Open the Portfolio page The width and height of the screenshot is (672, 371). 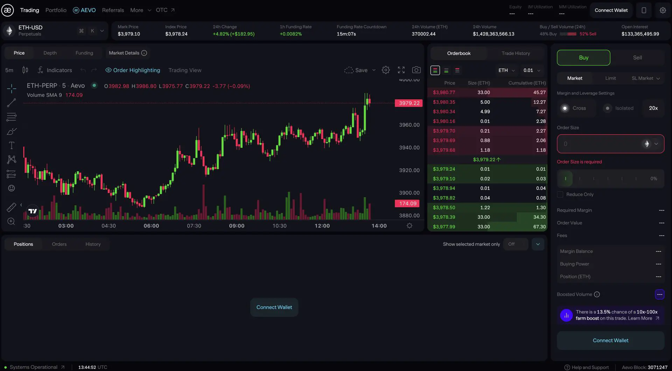click(x=56, y=10)
